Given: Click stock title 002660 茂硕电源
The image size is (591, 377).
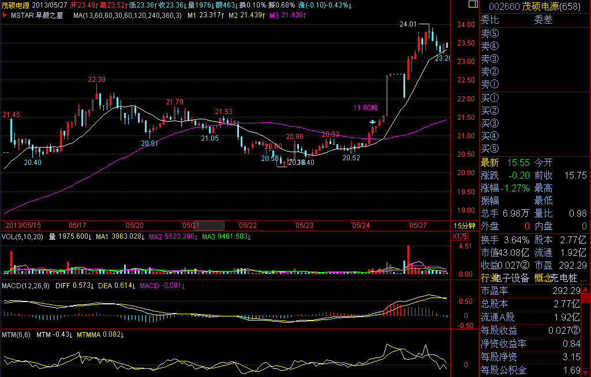Looking at the screenshot, I should point(534,6).
